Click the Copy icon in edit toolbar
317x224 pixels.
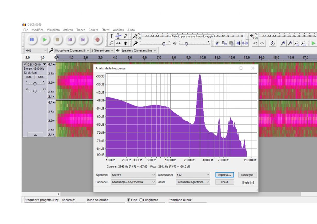click(x=224, y=43)
